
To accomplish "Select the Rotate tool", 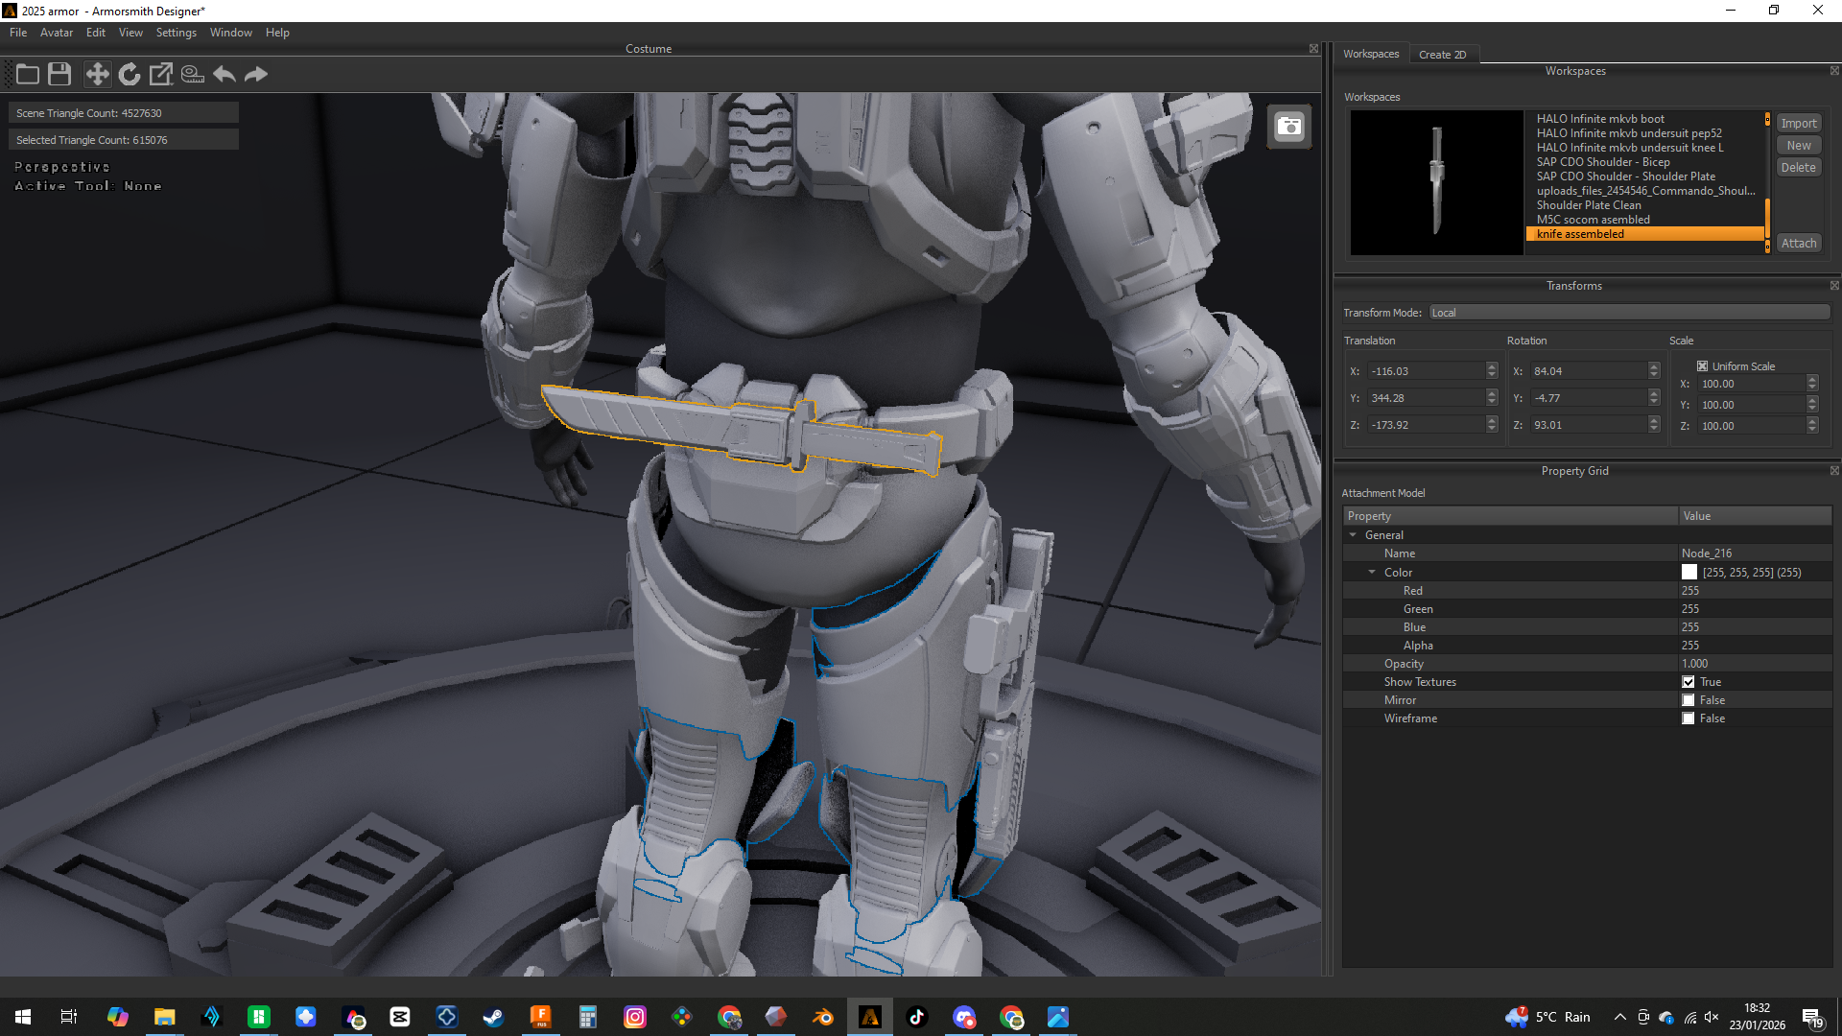I will (130, 74).
